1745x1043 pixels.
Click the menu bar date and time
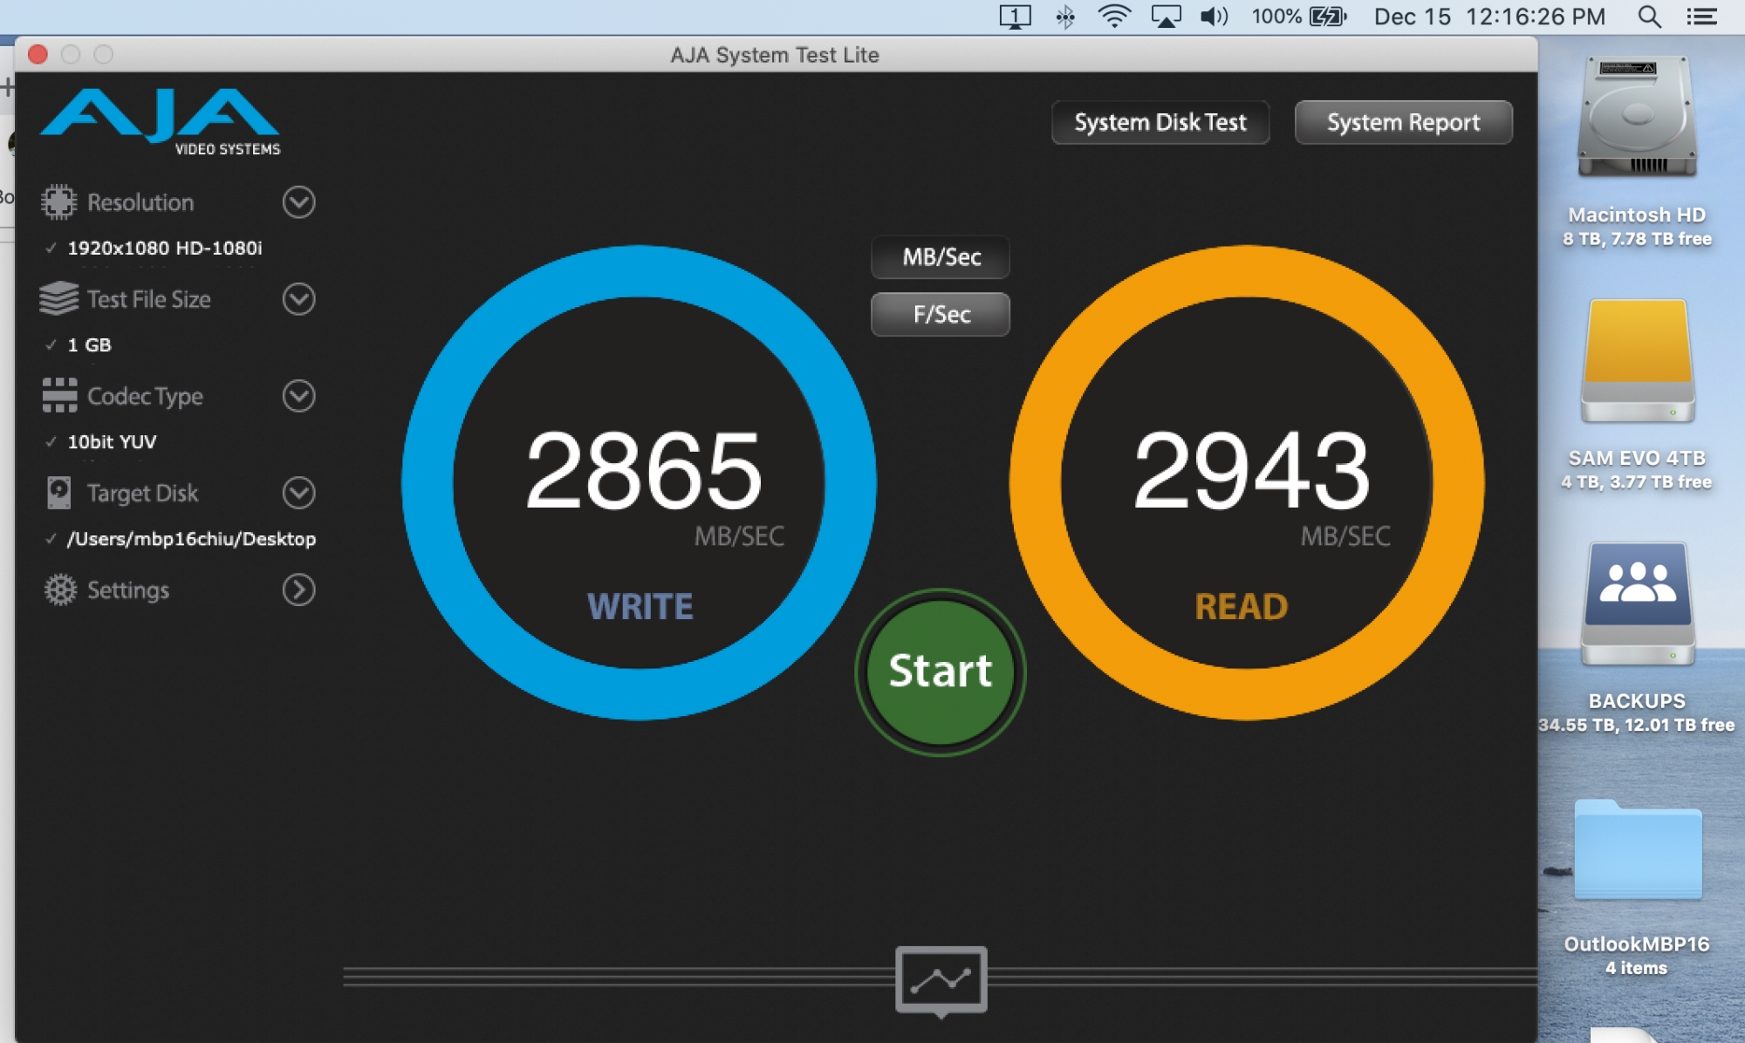1489,17
